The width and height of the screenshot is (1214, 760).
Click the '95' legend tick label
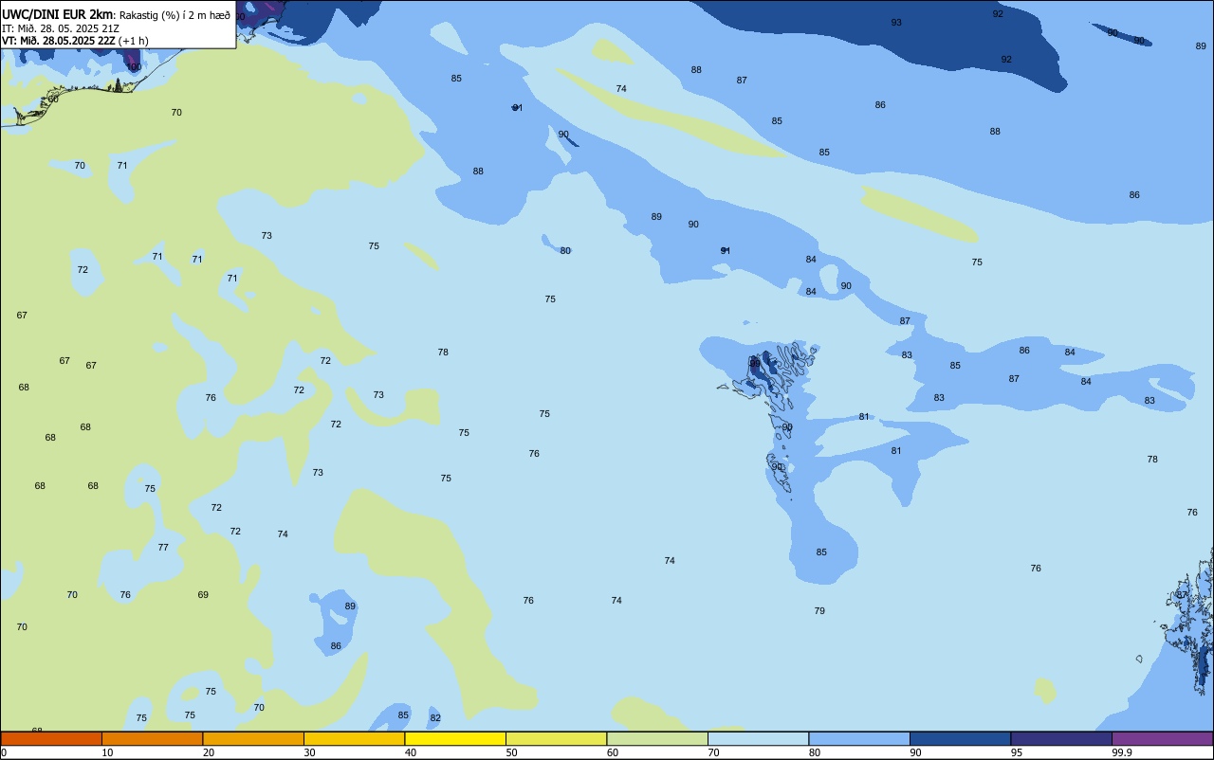tap(1017, 752)
